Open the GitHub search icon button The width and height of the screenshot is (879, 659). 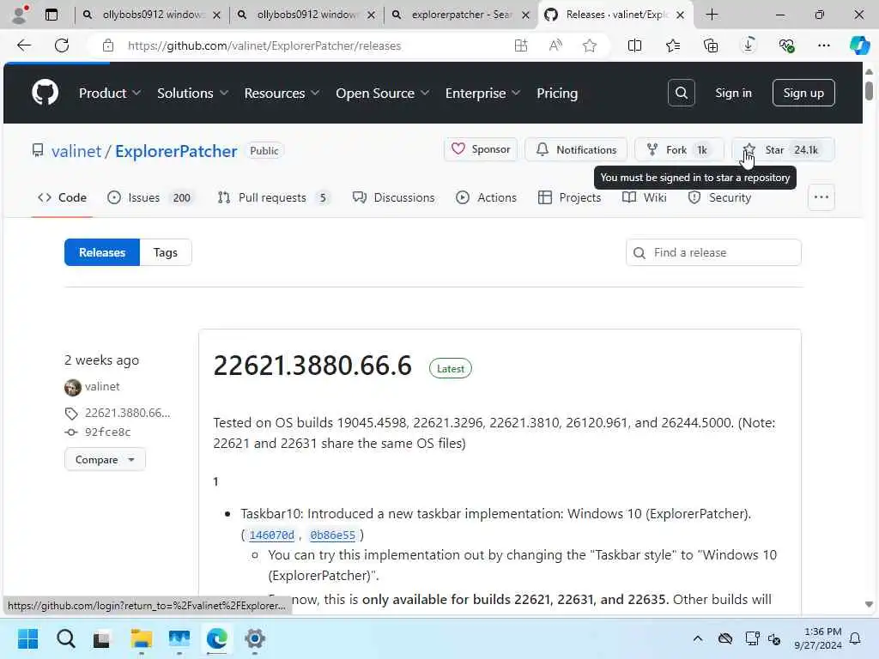click(681, 93)
